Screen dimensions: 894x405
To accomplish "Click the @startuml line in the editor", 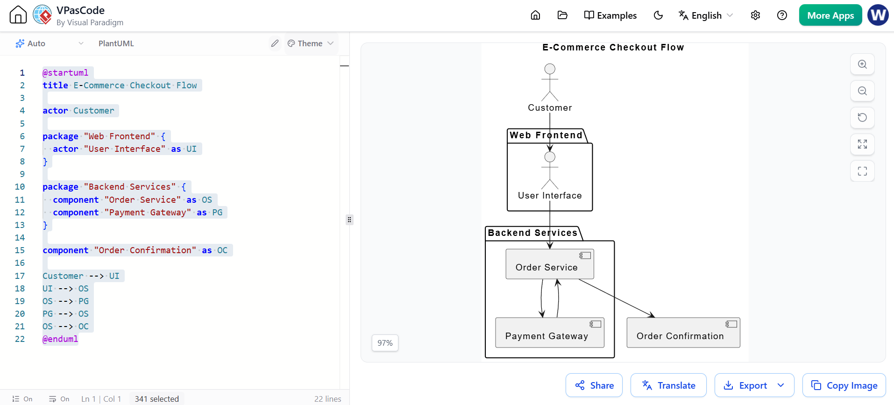I will [x=65, y=72].
